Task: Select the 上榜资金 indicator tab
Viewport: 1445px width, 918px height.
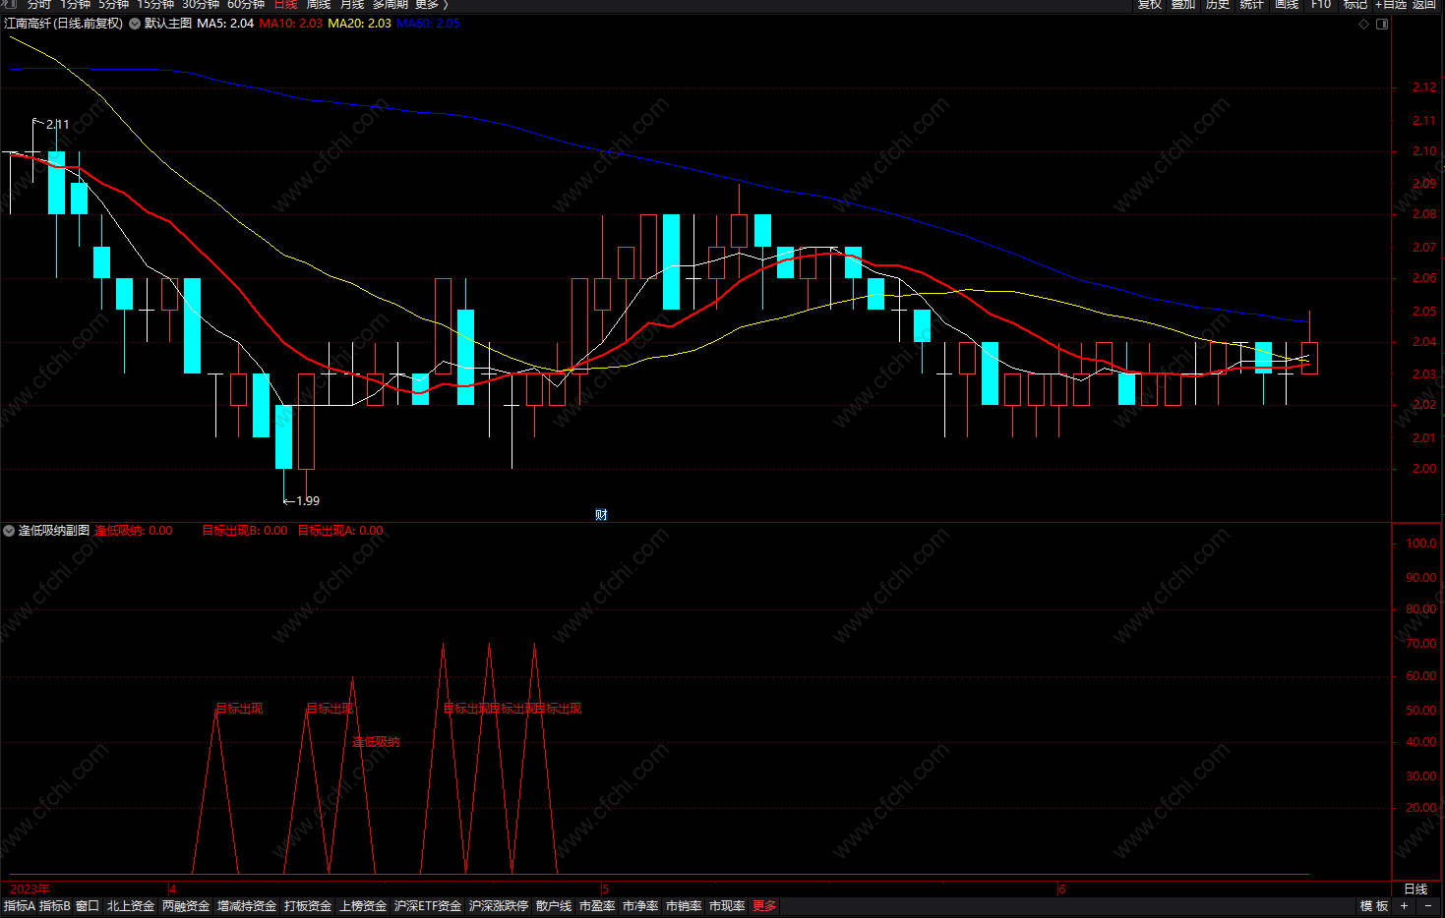Action: coord(363,906)
